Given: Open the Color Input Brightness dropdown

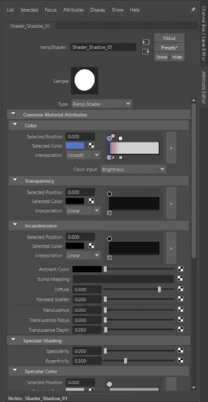Looking at the screenshot, I should tap(162, 169).
